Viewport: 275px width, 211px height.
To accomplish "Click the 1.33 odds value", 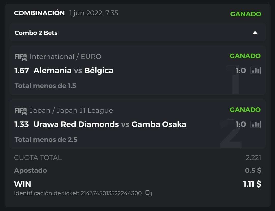I will coord(22,124).
